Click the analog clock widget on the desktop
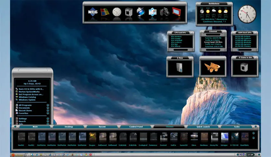 (x=247, y=14)
